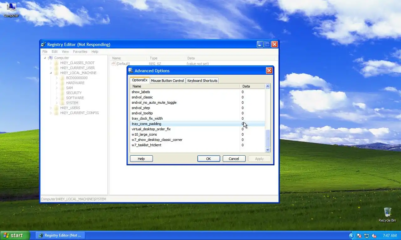Click the options list scrollbar thumb

(x=268, y=138)
